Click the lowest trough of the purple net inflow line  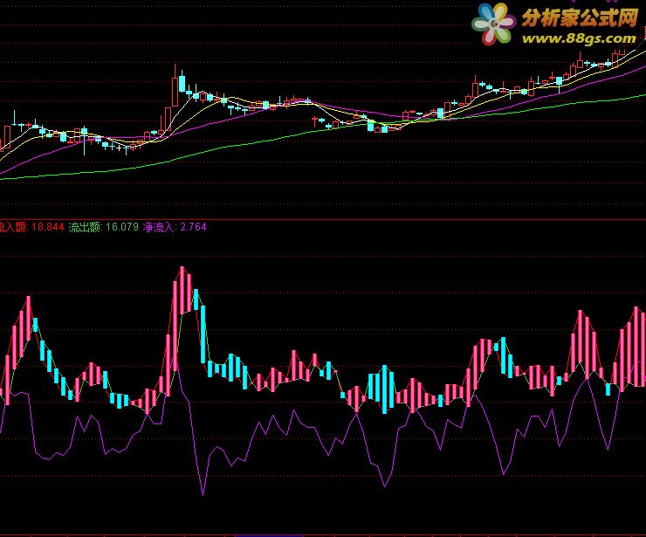[x=203, y=494]
